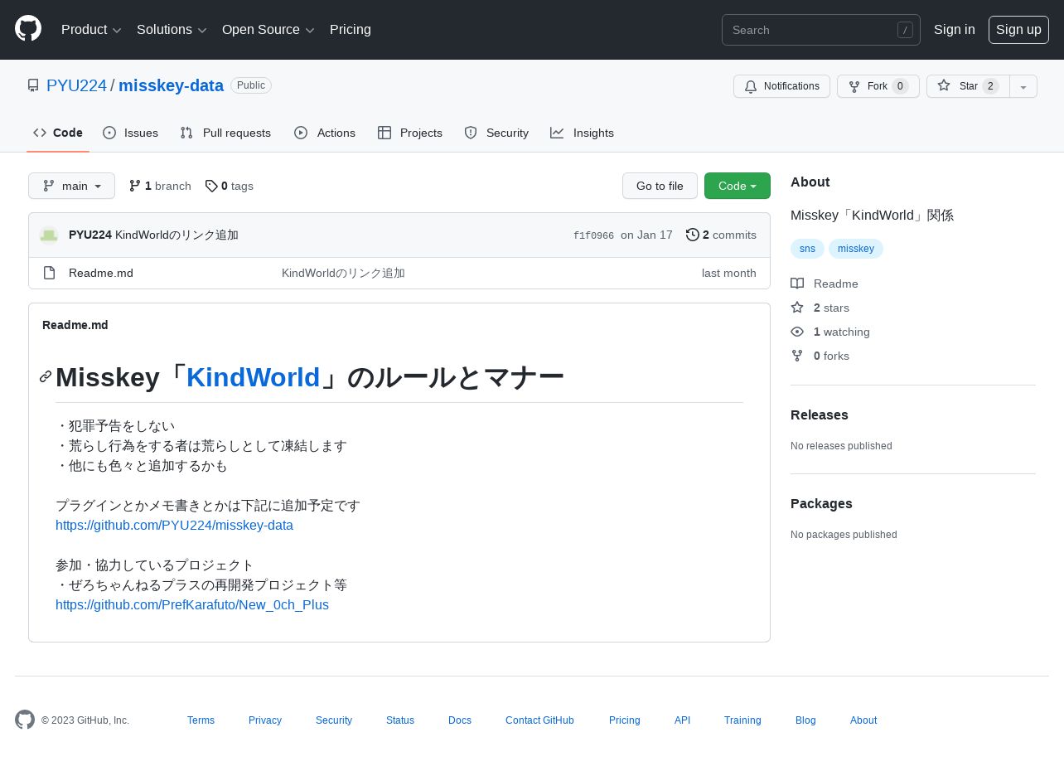Open footer Contact GitHub link
This screenshot has width=1064, height=771.
click(x=539, y=720)
